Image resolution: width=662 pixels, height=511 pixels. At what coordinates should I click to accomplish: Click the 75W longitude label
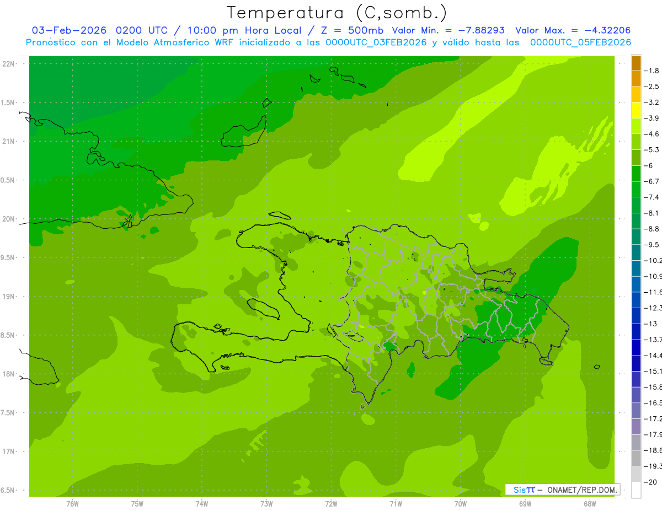[137, 504]
